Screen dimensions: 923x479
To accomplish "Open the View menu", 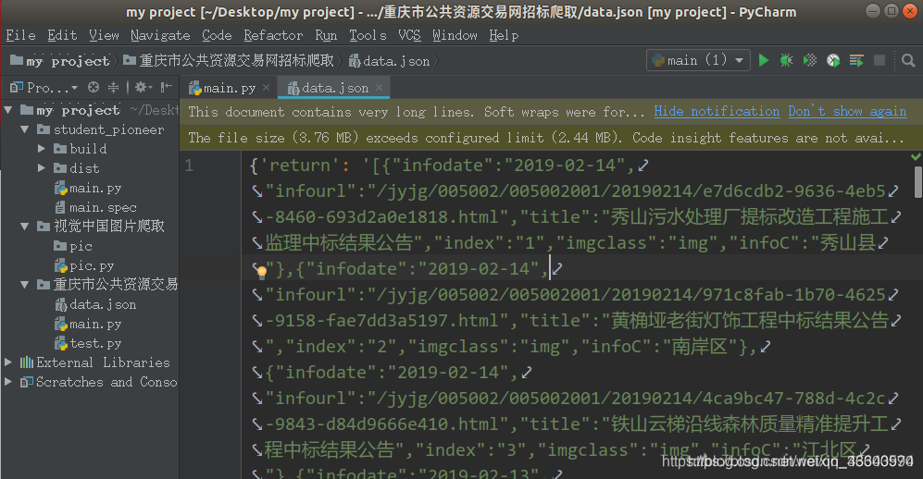I will (x=105, y=35).
